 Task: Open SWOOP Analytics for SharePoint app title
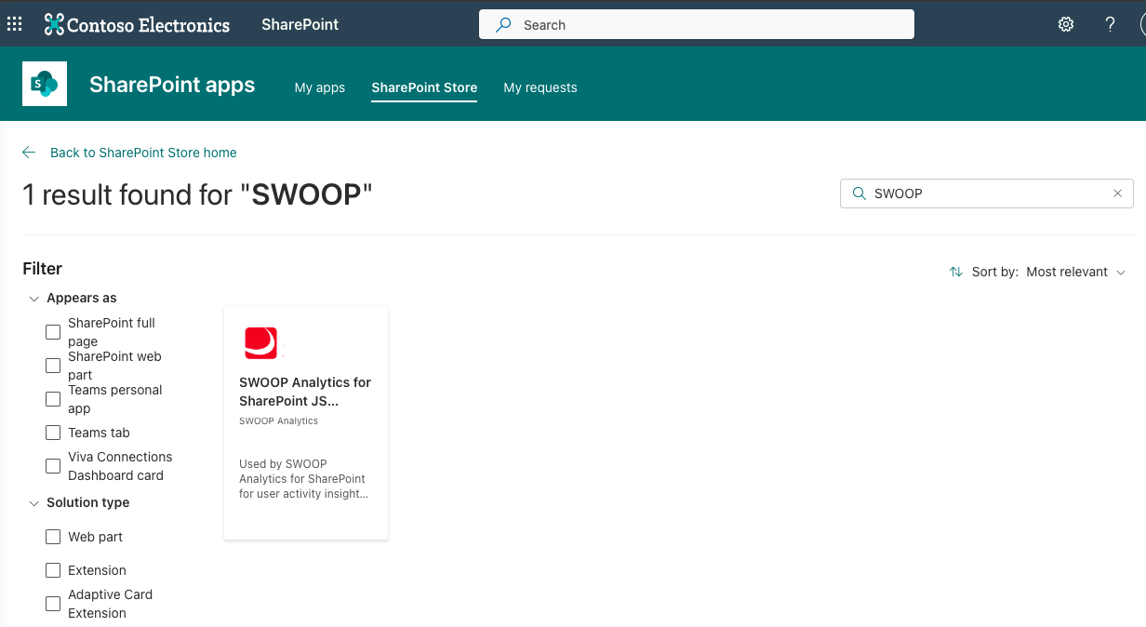click(305, 392)
